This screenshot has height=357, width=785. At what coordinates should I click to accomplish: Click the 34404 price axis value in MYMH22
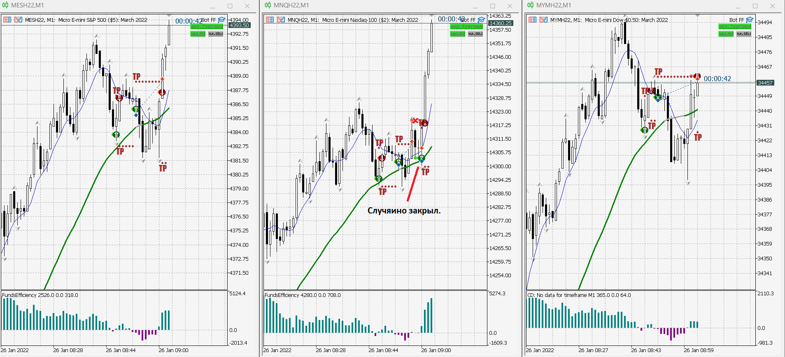[x=765, y=170]
